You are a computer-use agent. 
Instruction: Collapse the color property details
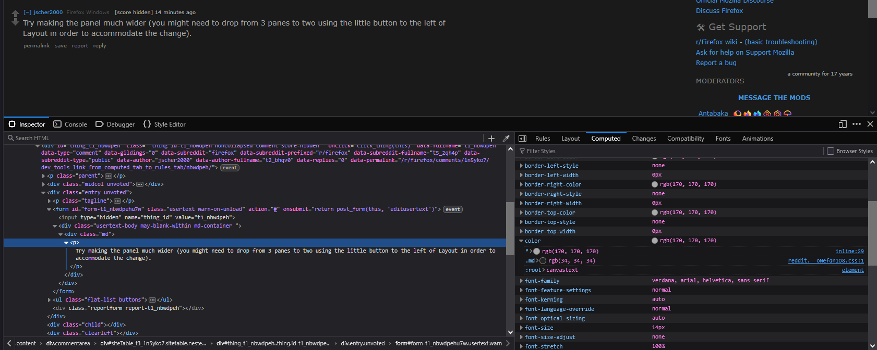(521, 241)
